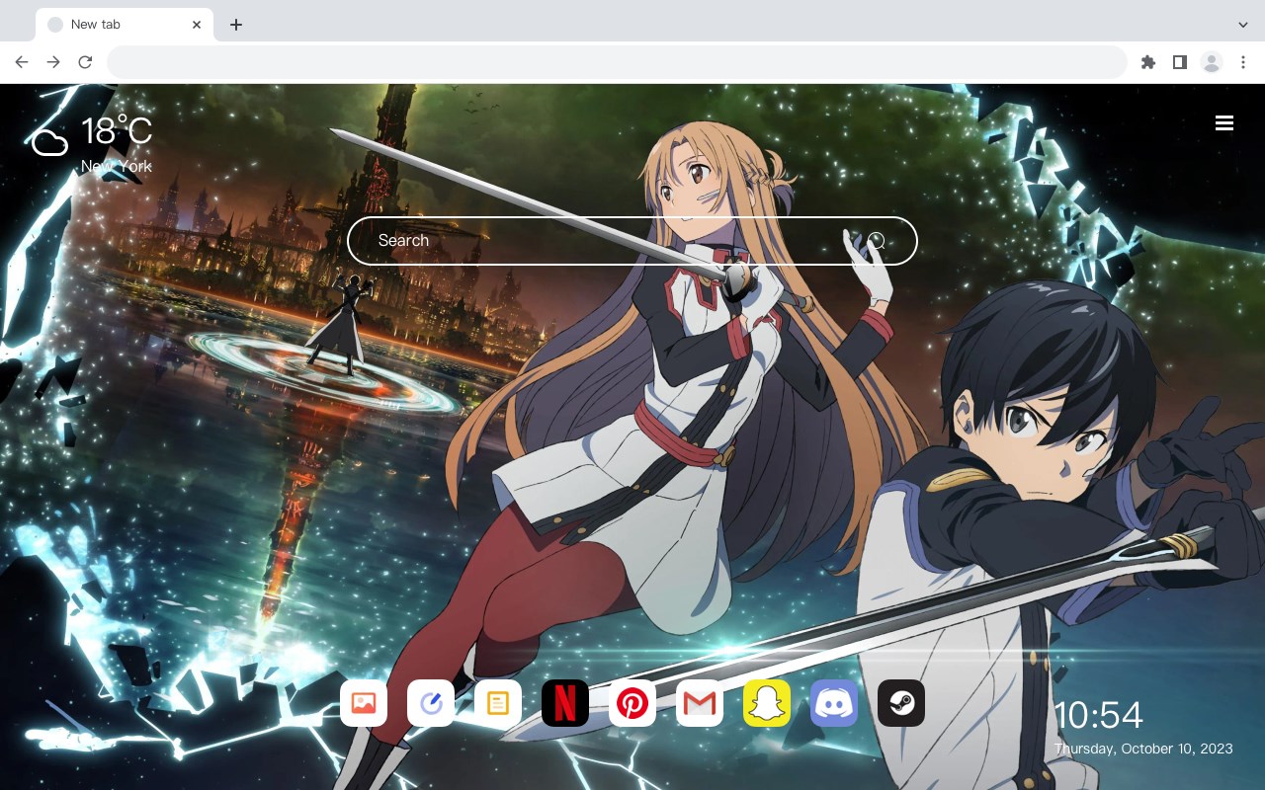Click the cloud weather icon
This screenshot has height=790, width=1265.
pyautogui.click(x=49, y=142)
